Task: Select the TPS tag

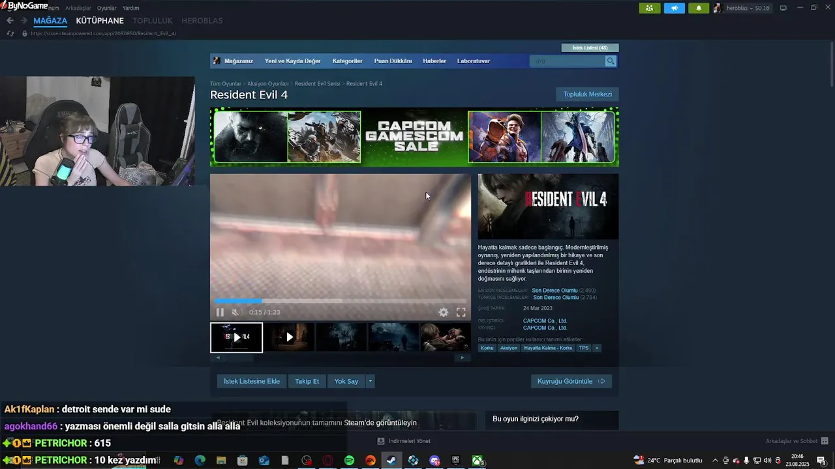Action: pyautogui.click(x=584, y=348)
